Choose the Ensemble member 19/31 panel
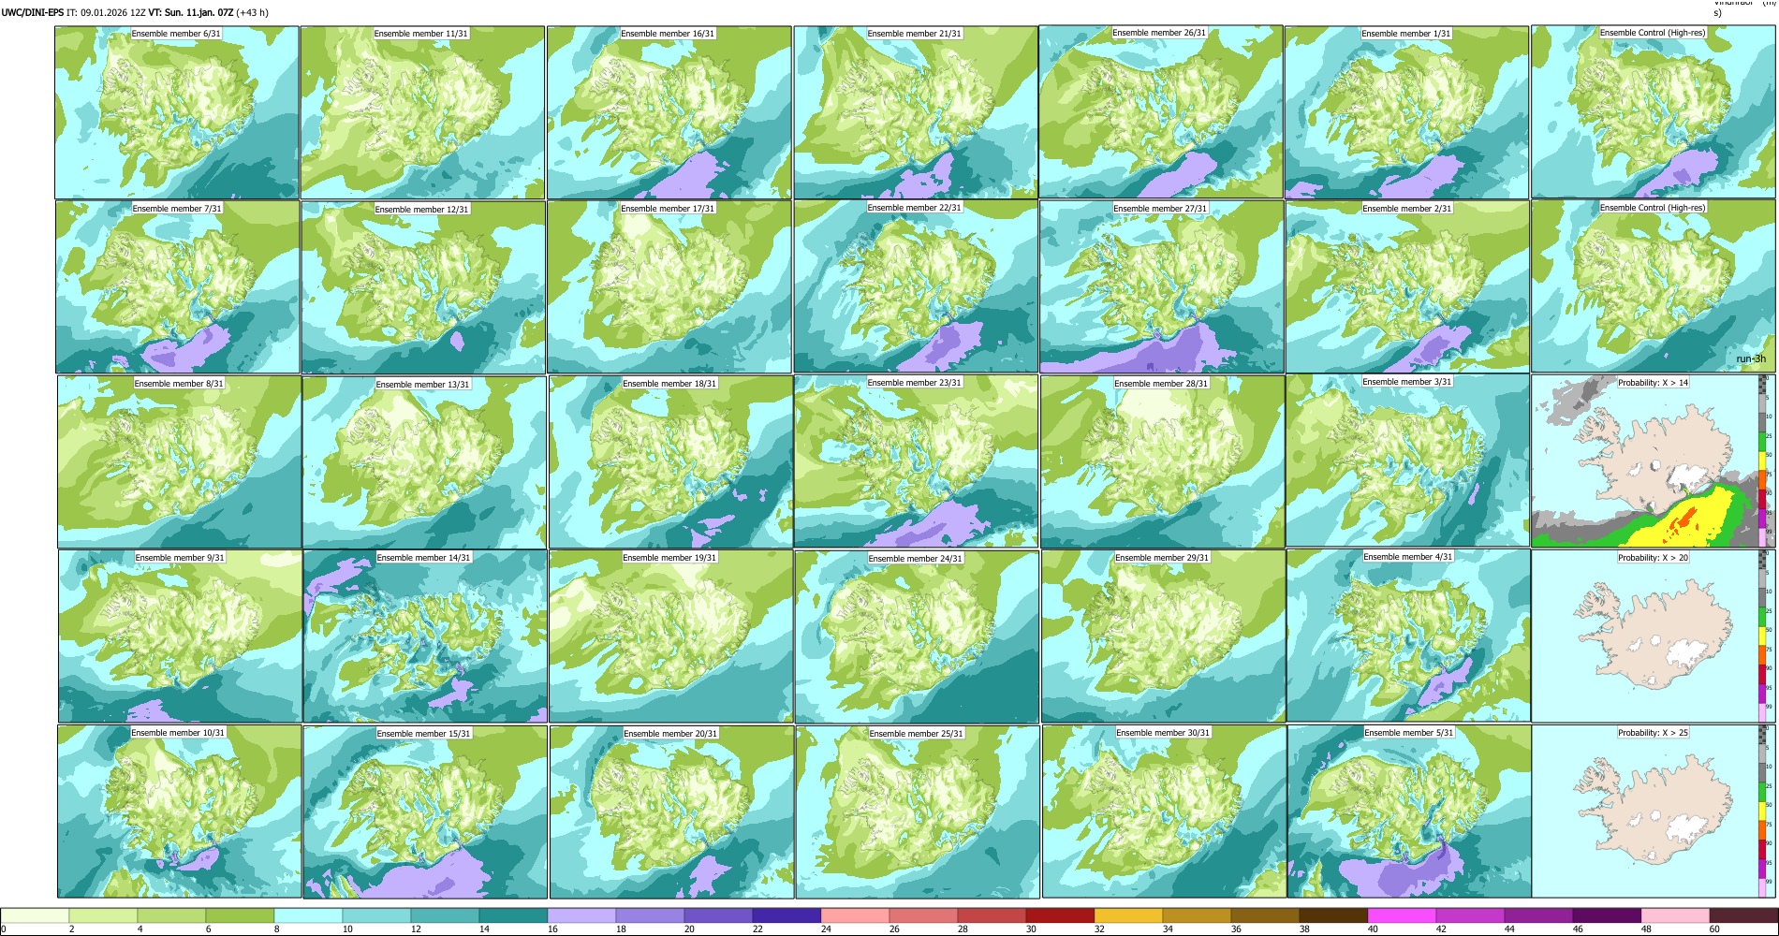 pyautogui.click(x=671, y=636)
